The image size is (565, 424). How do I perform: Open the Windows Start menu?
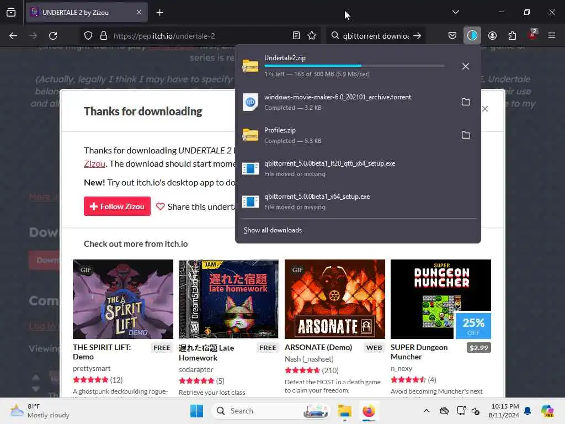[197, 411]
